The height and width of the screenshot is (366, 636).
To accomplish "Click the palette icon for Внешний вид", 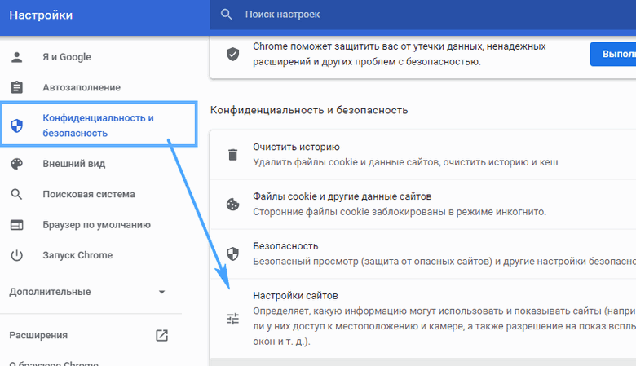I will (16, 164).
